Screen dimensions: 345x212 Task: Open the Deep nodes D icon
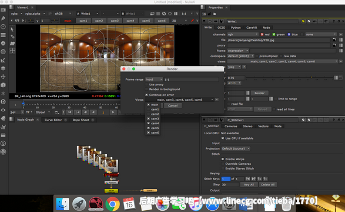pyautogui.click(x=3, y=102)
